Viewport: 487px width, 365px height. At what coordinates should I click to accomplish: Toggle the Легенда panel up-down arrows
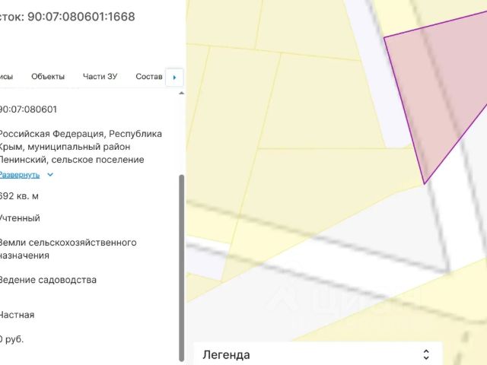[x=426, y=354]
